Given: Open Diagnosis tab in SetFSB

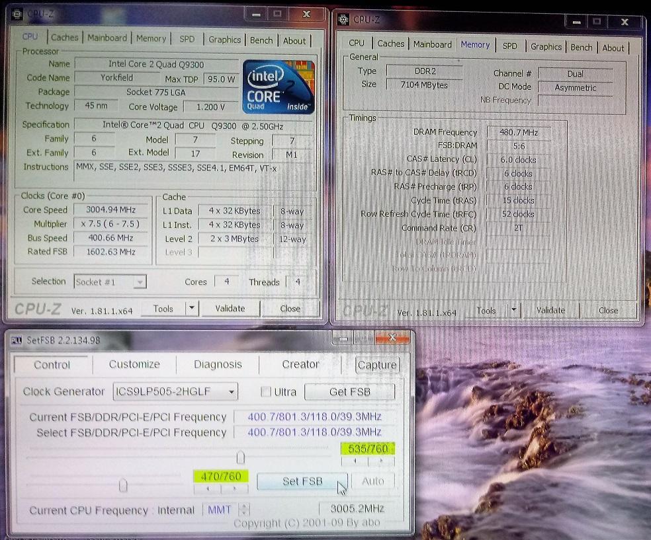Looking at the screenshot, I should [x=218, y=365].
